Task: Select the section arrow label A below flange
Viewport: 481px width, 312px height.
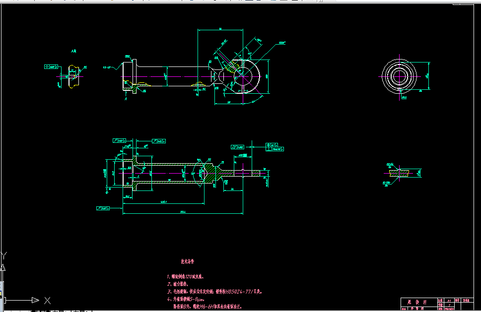Action: click(126, 99)
